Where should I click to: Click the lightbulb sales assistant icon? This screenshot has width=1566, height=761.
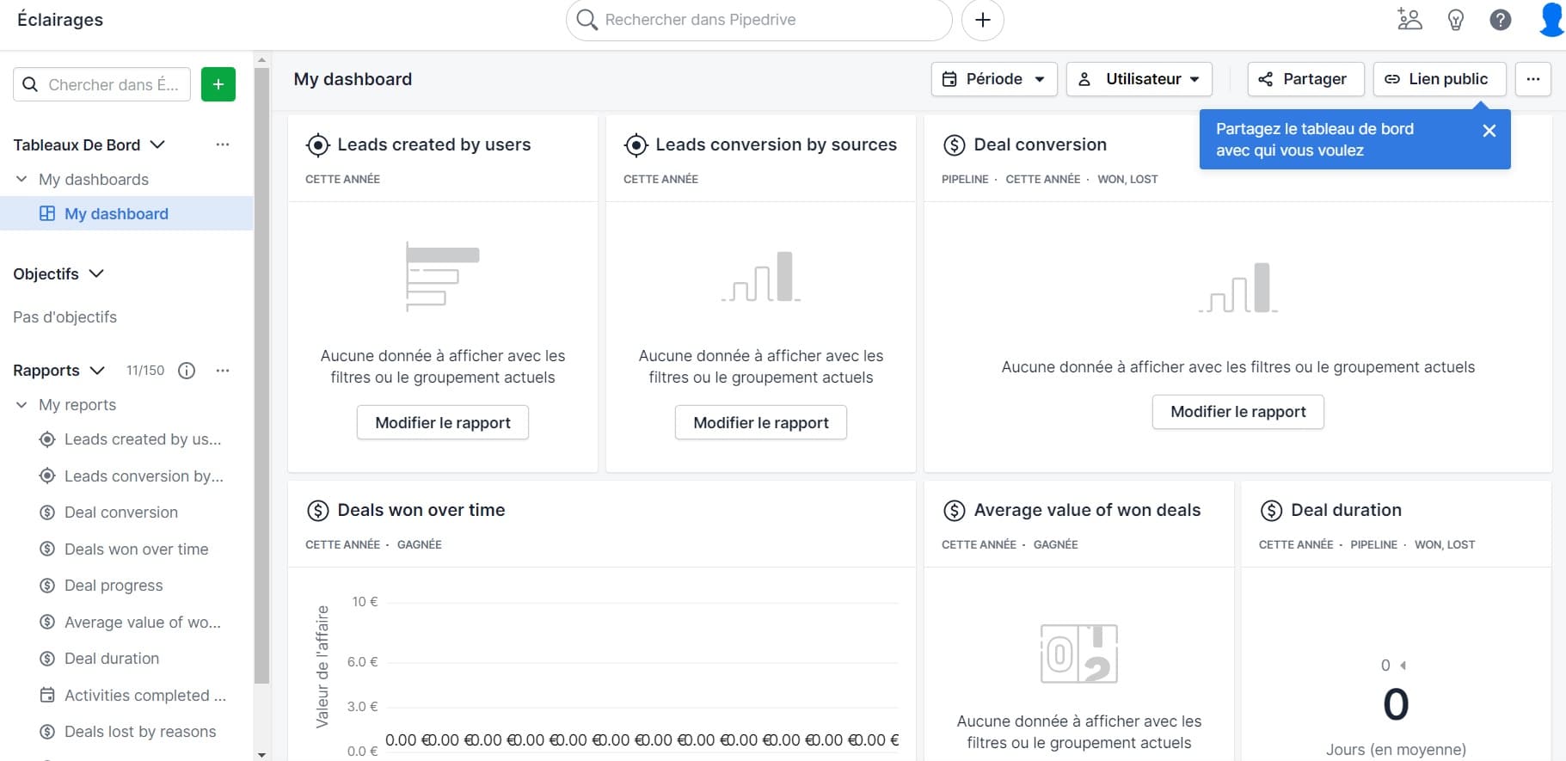point(1455,20)
